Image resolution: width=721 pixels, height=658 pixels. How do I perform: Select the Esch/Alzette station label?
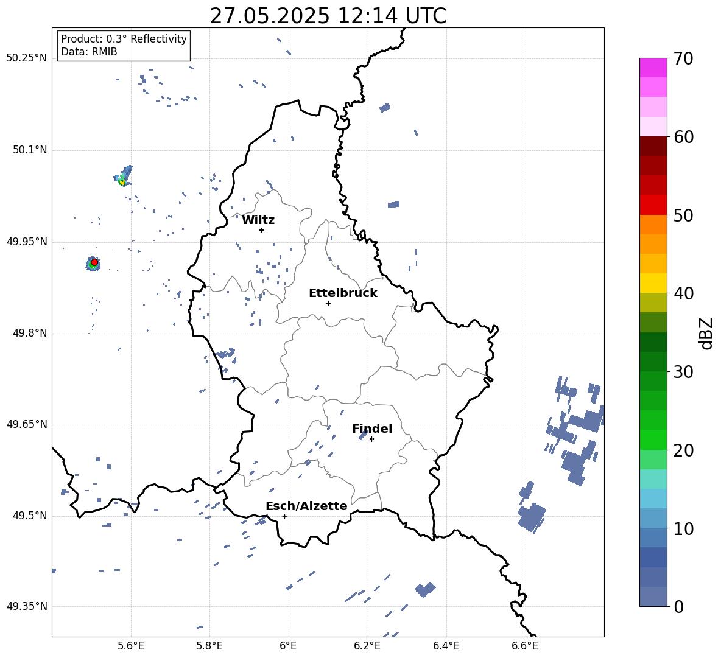pyautogui.click(x=306, y=506)
